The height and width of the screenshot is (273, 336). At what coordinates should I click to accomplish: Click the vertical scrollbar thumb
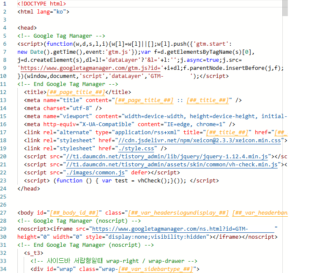coord(285,8)
